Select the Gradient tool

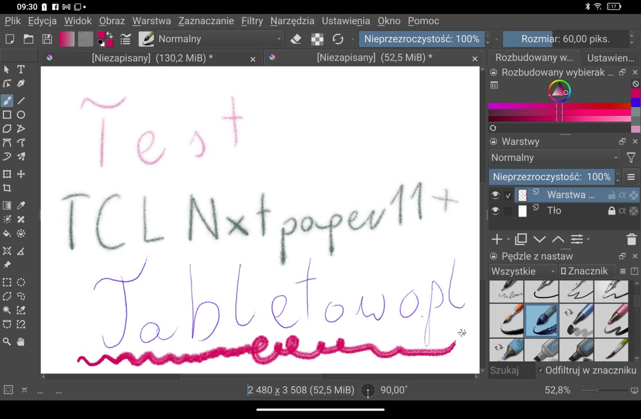point(7,205)
